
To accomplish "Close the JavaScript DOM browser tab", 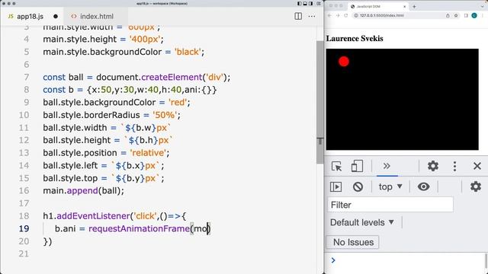I will (404, 6).
